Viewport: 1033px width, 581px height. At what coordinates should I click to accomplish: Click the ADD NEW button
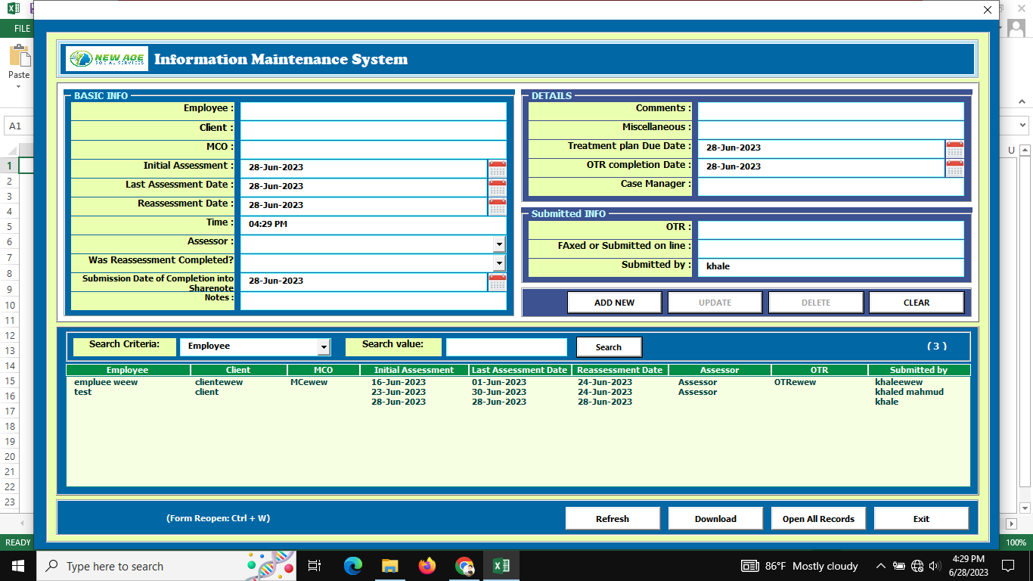pyautogui.click(x=614, y=303)
